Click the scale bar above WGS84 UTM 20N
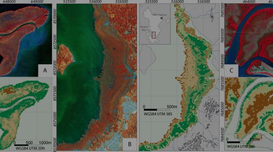273x152 pixels. point(28,145)
